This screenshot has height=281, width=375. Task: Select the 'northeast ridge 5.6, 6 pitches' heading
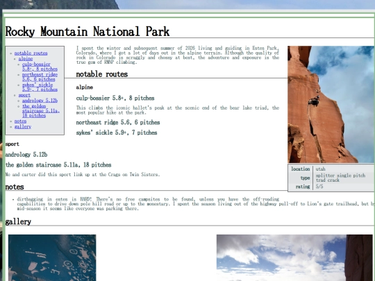(118, 122)
